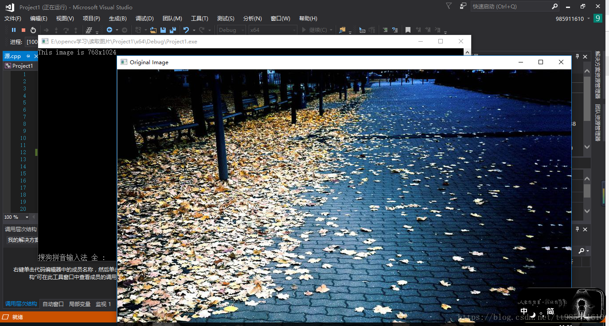Click the find-in-files icon beside 继续
The height and width of the screenshot is (326, 609).
342,30
